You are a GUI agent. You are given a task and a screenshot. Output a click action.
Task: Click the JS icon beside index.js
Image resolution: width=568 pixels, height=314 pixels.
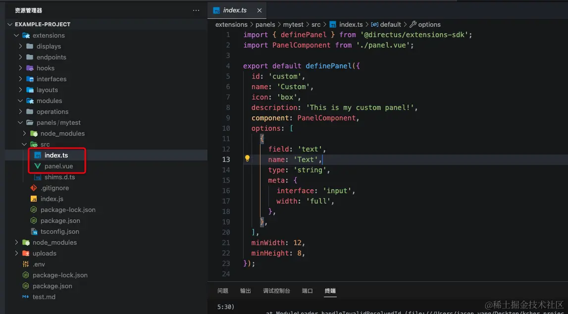[34, 199]
